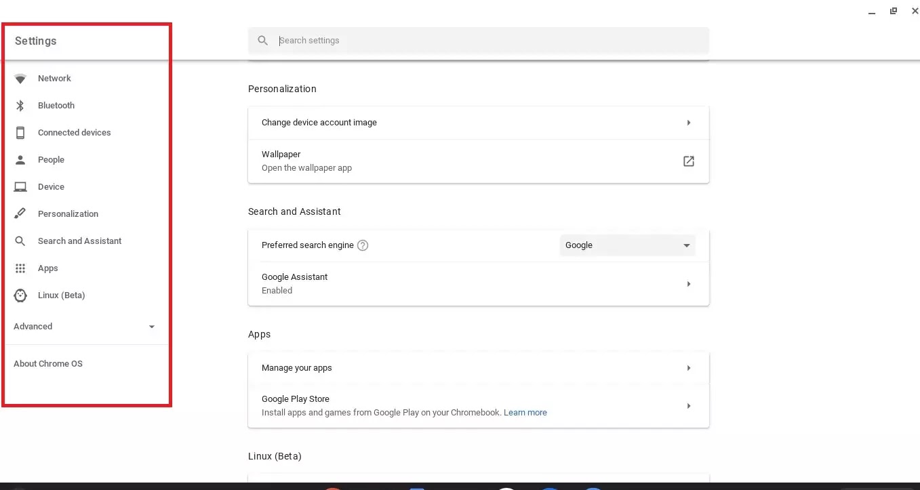Open the Manage your apps row

coord(479,368)
